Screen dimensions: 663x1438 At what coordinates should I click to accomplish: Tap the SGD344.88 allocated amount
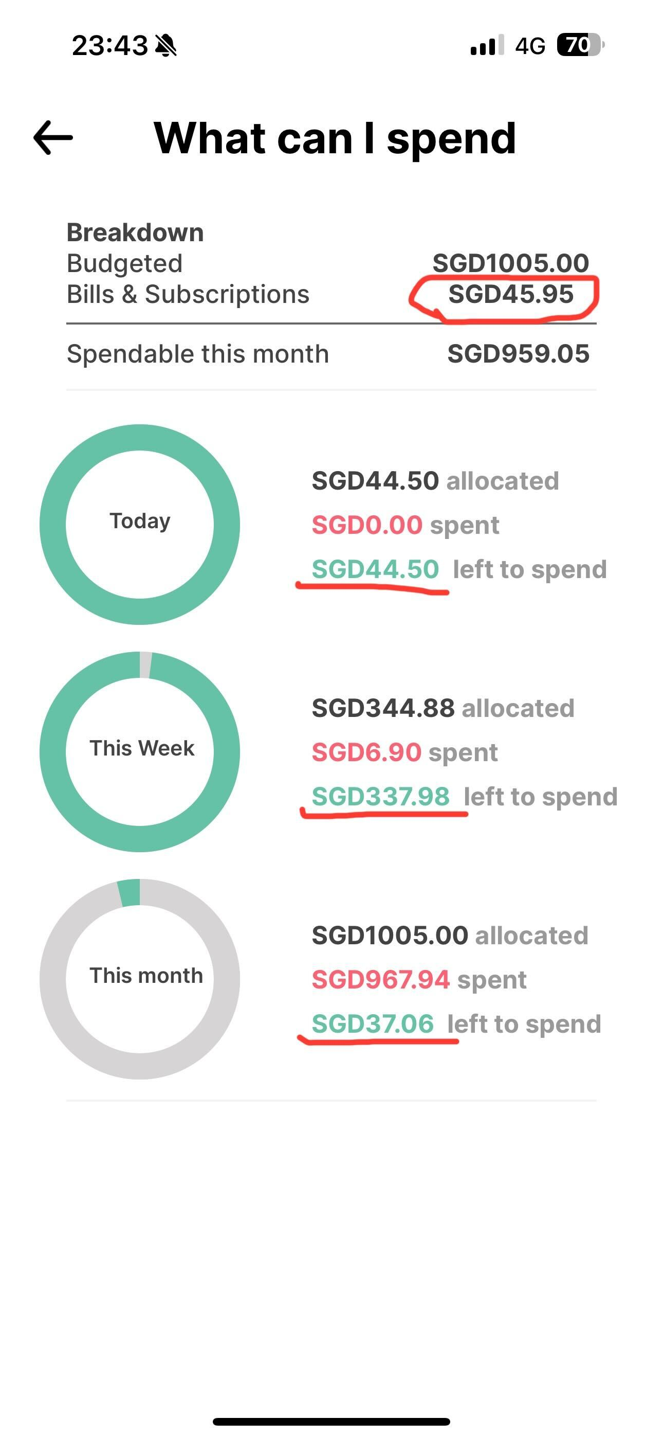[x=383, y=708]
